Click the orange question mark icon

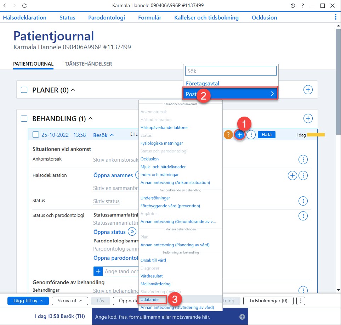click(x=228, y=135)
